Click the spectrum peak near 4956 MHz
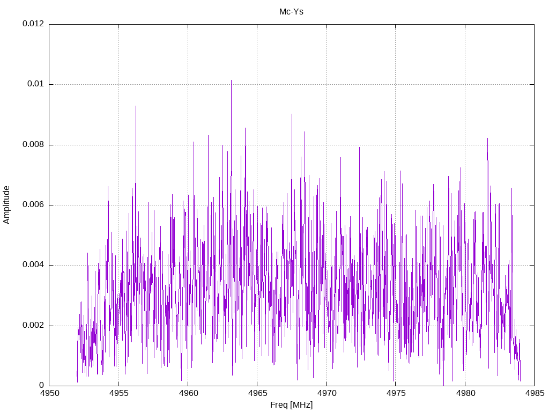The height and width of the screenshot is (412, 549). coord(136,106)
